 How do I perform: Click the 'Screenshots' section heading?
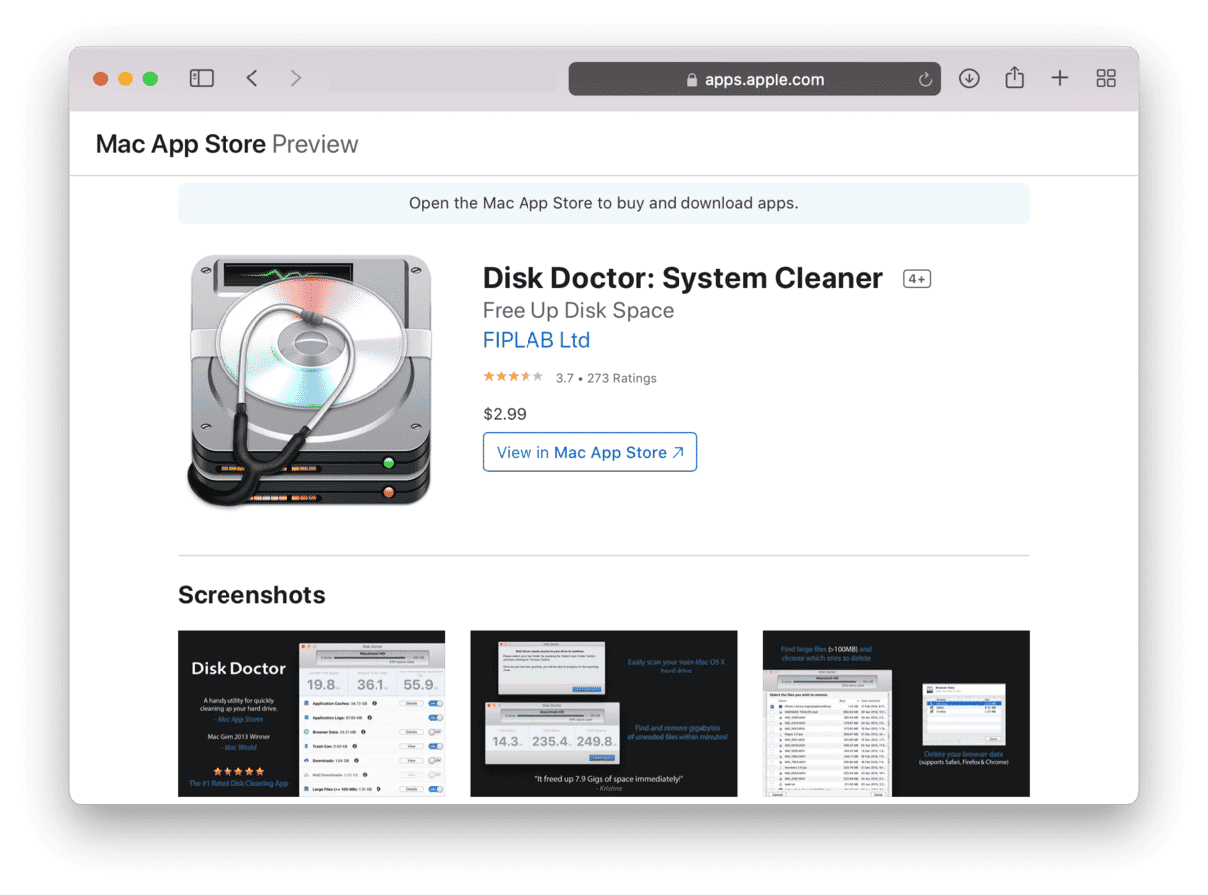coord(251,595)
